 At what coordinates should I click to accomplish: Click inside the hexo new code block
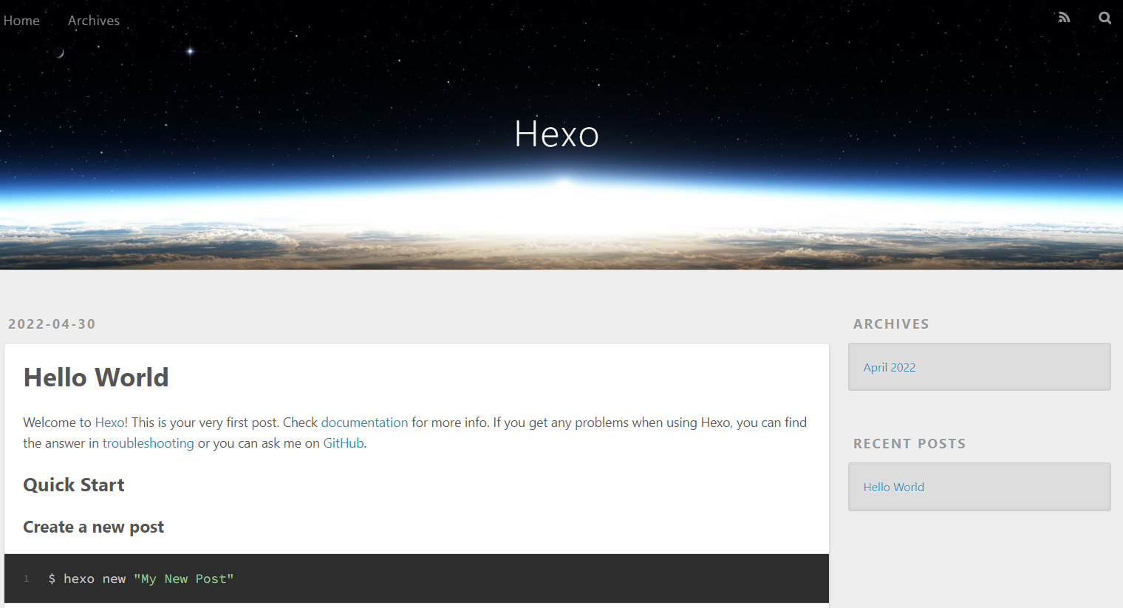coord(417,578)
